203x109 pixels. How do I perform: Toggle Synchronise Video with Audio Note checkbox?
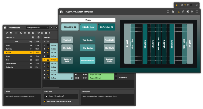45,102
